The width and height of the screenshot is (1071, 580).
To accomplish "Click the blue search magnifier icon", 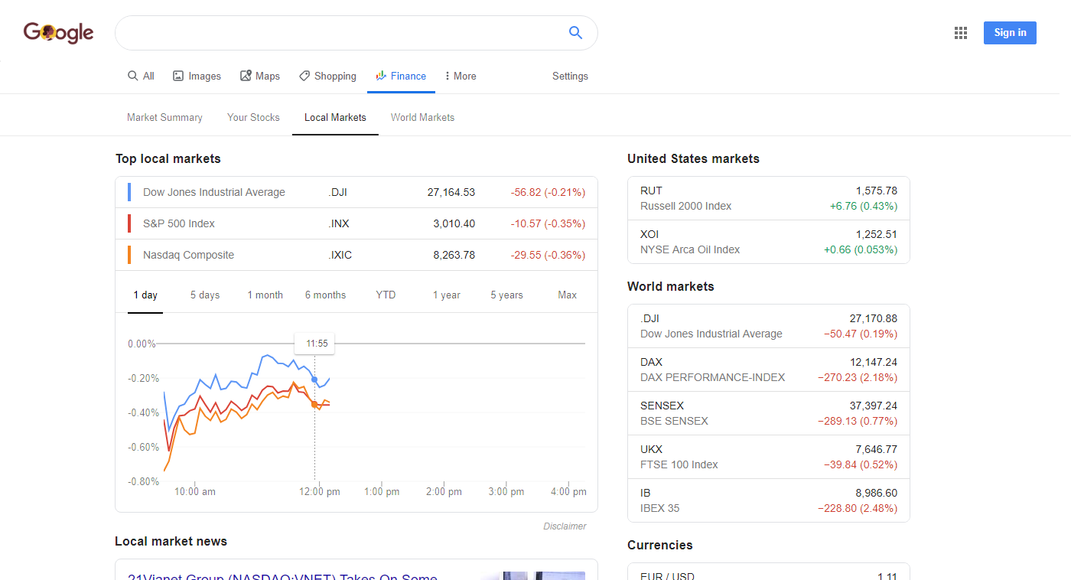I will coord(575,32).
